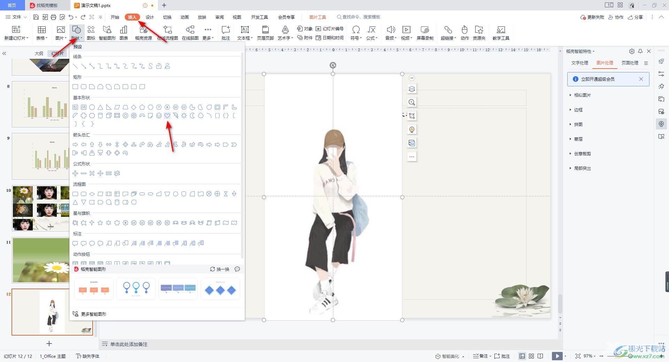Open the 文件 menu dropdown
This screenshot has height=362, width=669.
point(16,17)
